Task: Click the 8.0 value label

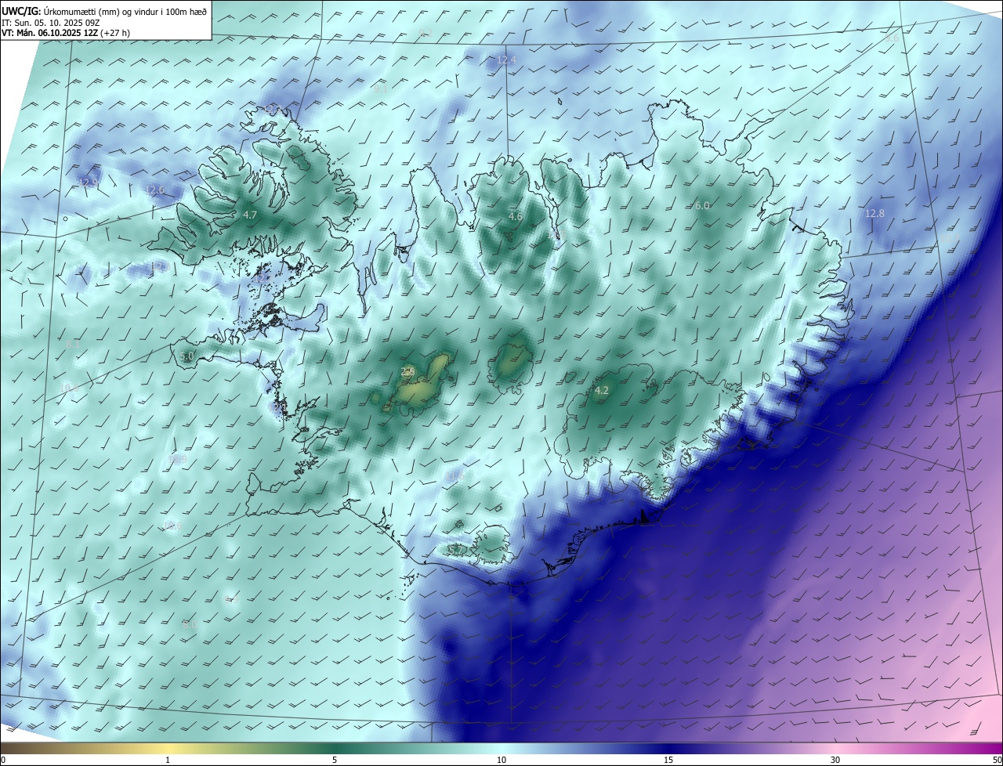Action: 189,625
